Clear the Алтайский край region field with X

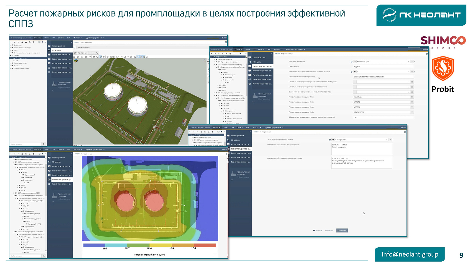pyautogui.click(x=412, y=62)
